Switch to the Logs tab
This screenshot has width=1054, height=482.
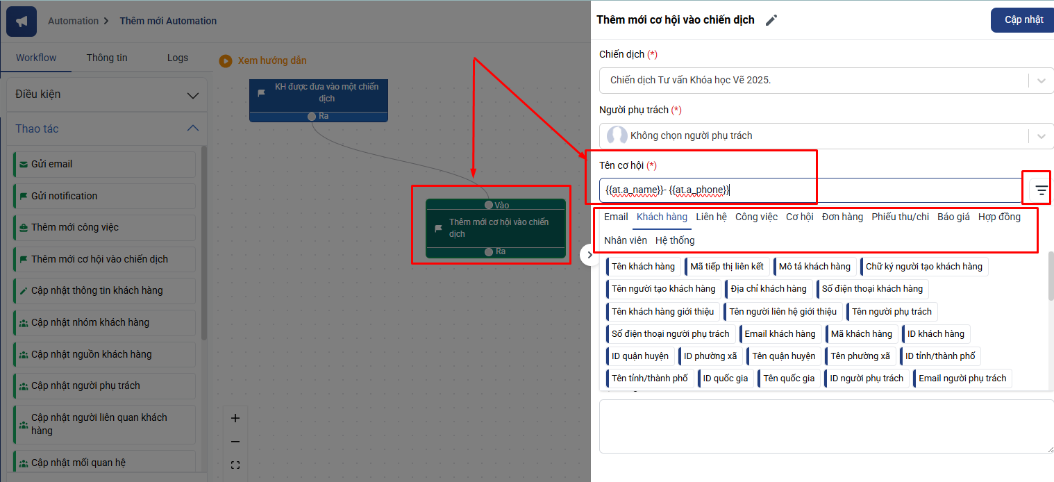pos(177,58)
